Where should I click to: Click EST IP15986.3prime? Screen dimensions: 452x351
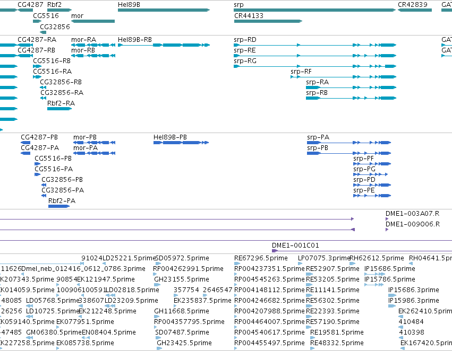(x=414, y=301)
